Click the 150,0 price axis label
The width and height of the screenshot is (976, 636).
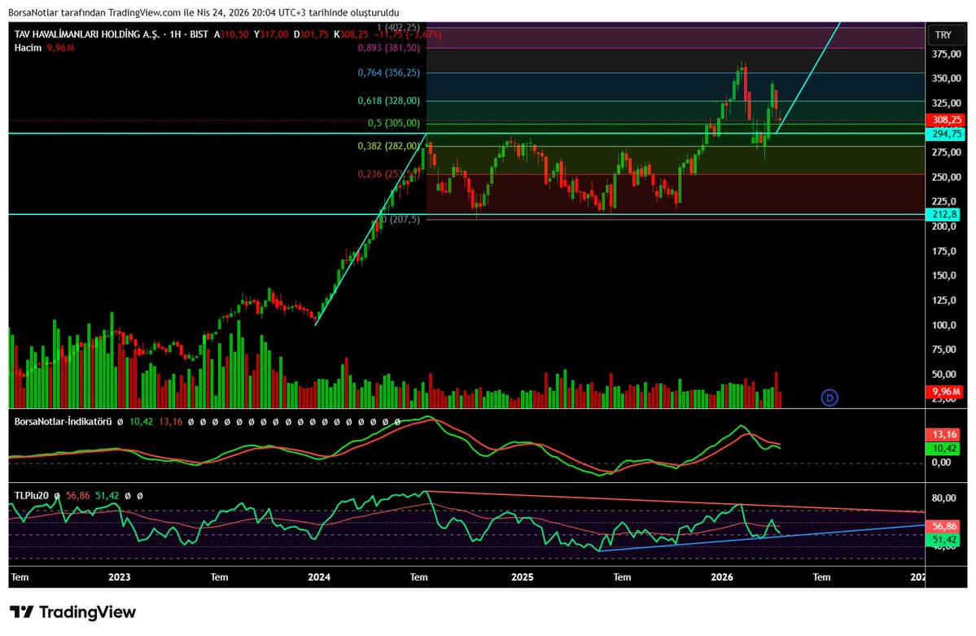[x=943, y=276]
